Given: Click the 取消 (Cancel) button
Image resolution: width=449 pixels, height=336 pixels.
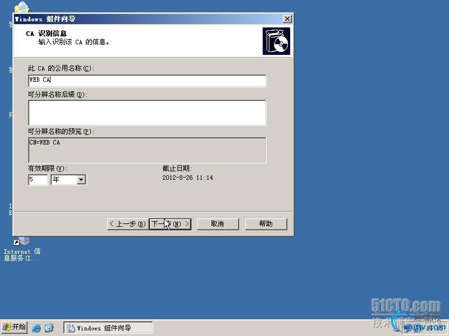Looking at the screenshot, I should 218,224.
